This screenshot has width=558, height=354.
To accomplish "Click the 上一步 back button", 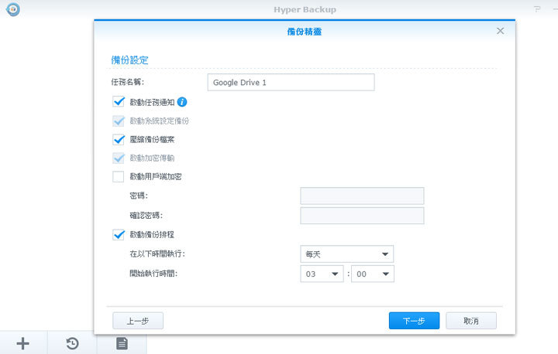I will (138, 321).
